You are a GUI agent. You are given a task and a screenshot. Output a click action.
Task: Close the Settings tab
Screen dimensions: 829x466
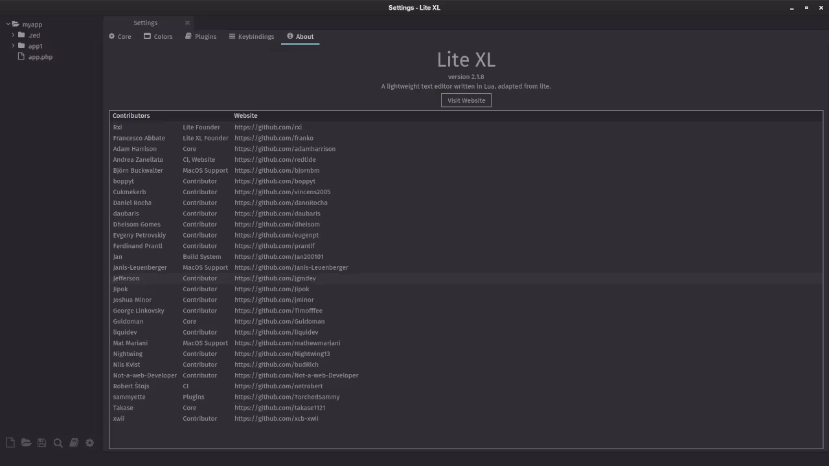187,23
